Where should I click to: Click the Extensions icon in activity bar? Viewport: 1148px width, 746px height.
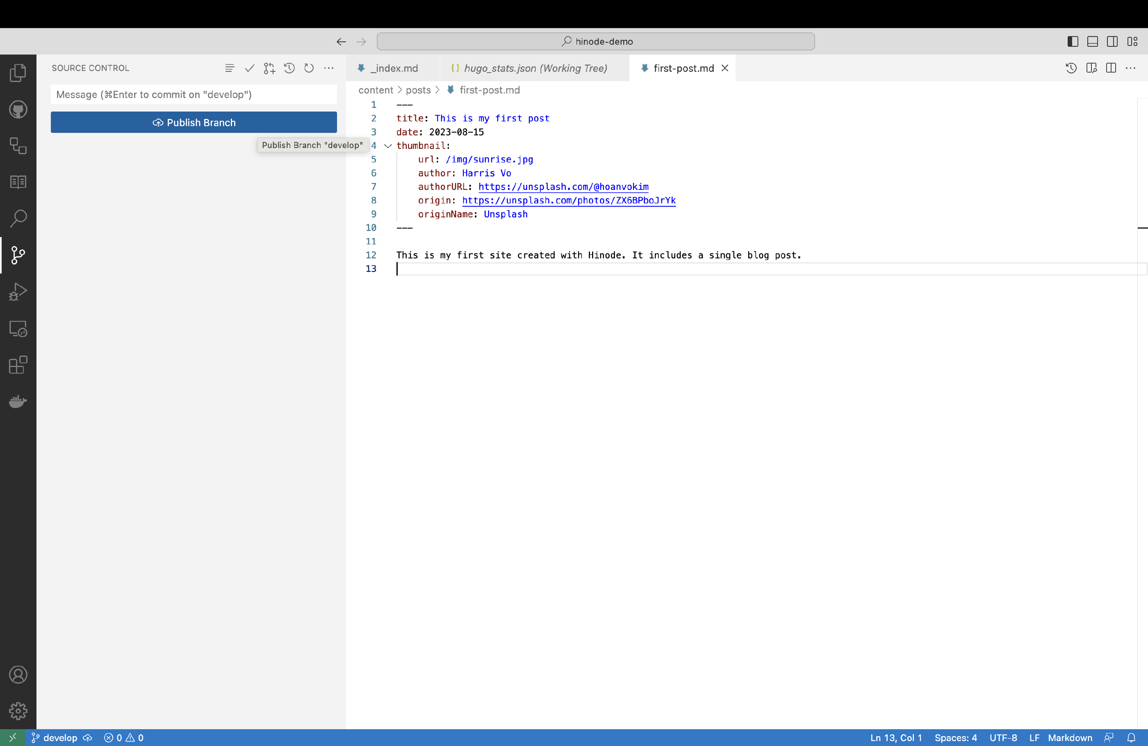18,365
